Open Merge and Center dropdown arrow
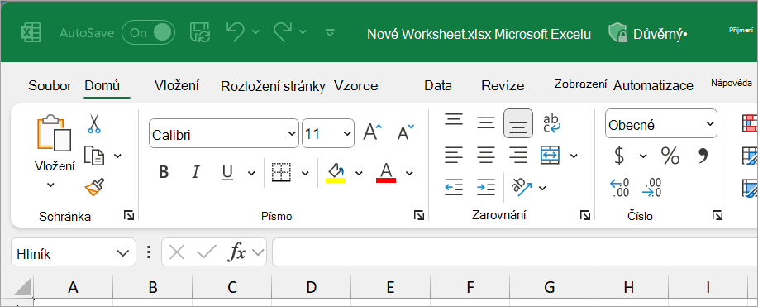Screen dimensions: 758x307 click(x=574, y=156)
